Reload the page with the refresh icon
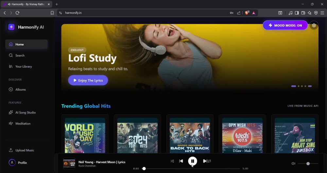Viewport: 327px width, 173px height. click(x=18, y=13)
